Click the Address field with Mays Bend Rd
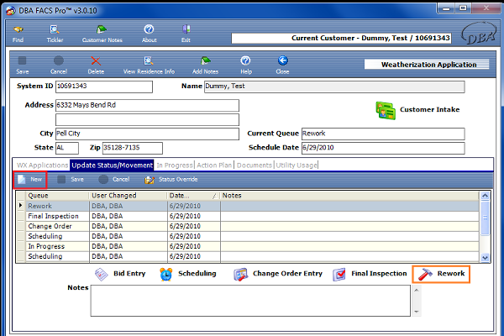The image size is (504, 336). pos(147,106)
